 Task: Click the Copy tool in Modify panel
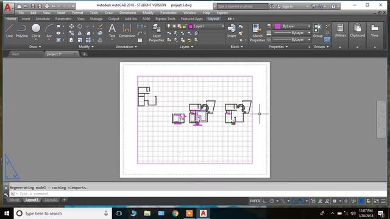(71, 33)
